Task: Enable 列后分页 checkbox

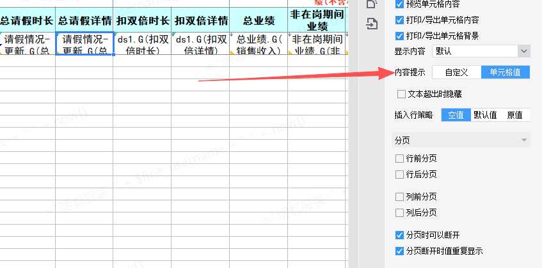Action: [400, 212]
